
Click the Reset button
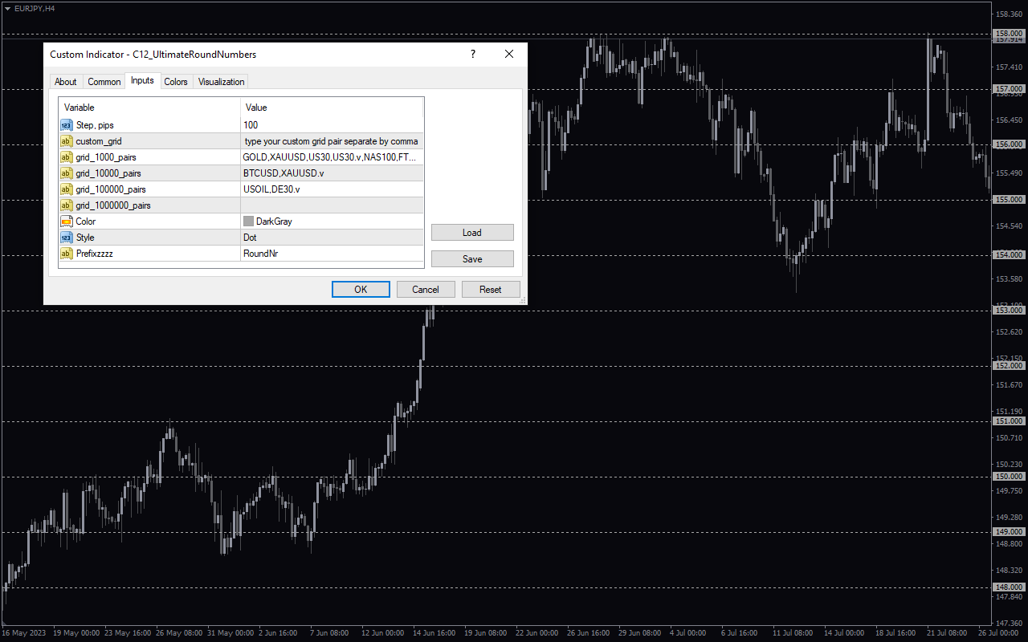tap(491, 290)
